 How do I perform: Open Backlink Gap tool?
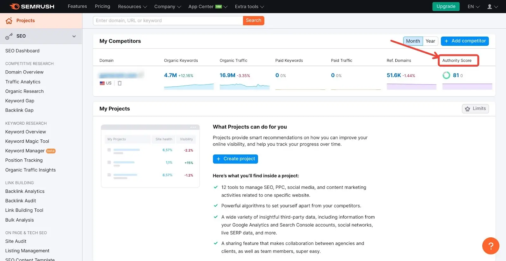pyautogui.click(x=19, y=110)
